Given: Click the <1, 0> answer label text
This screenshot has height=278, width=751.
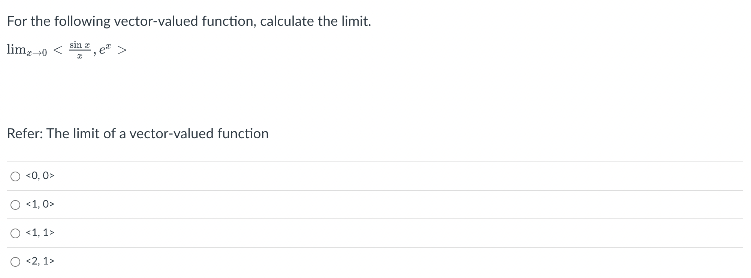Looking at the screenshot, I should (x=40, y=204).
